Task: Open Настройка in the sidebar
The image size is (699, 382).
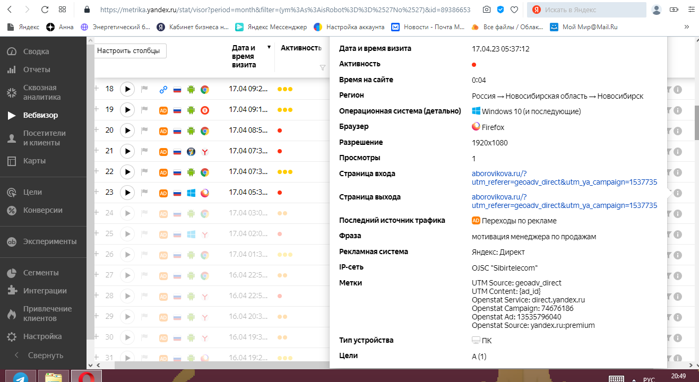Action: [x=44, y=336]
